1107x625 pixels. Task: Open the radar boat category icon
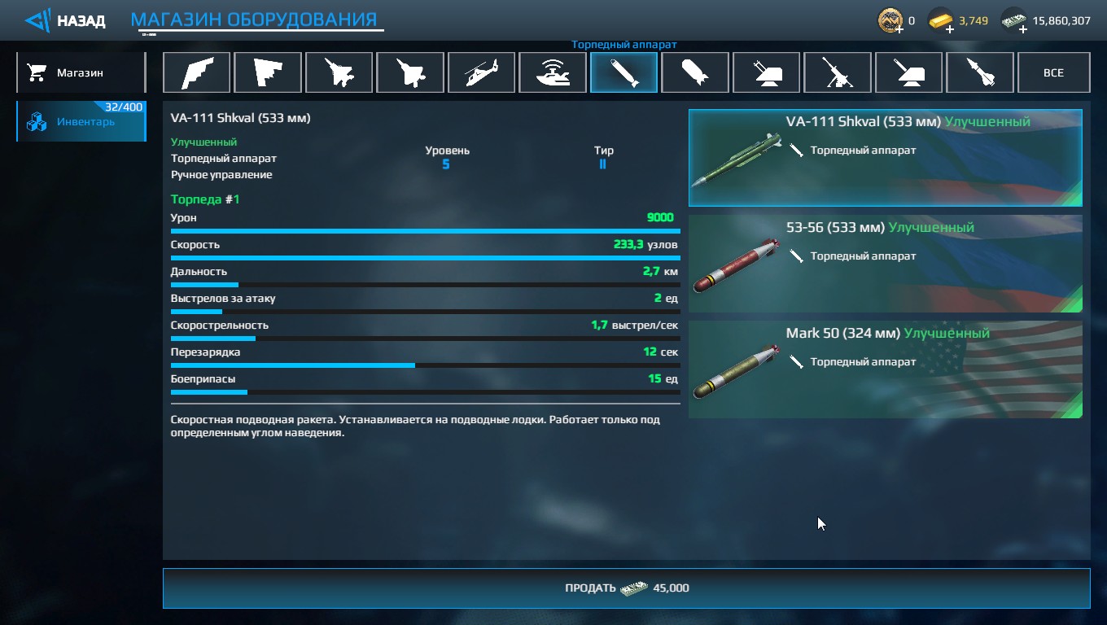(x=553, y=72)
